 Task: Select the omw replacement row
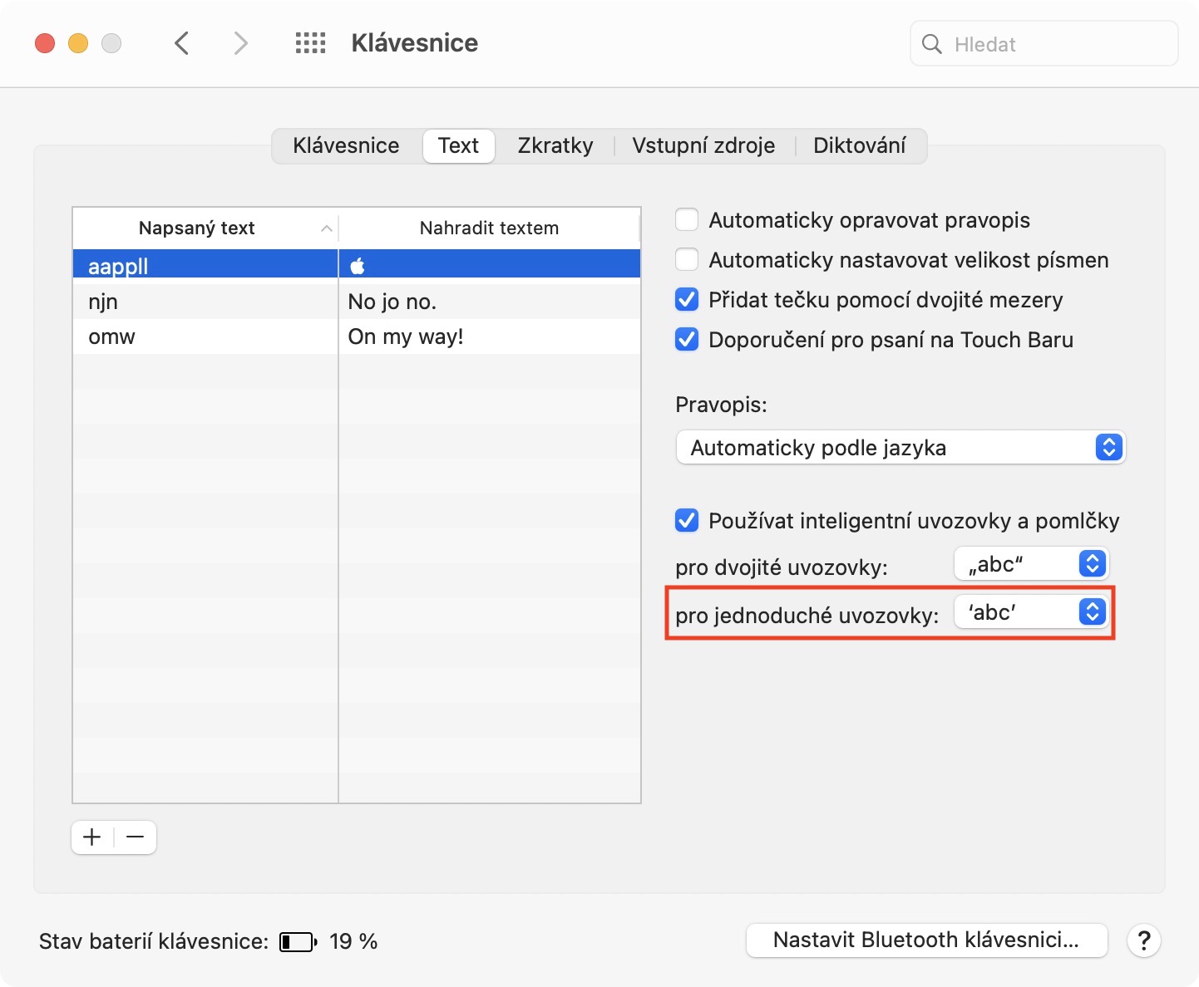[x=205, y=336]
